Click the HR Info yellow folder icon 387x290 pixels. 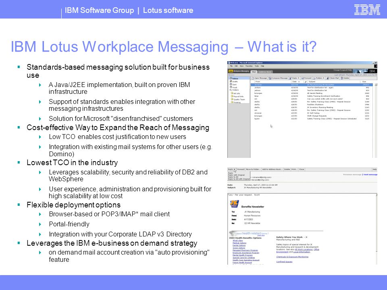[232, 93]
